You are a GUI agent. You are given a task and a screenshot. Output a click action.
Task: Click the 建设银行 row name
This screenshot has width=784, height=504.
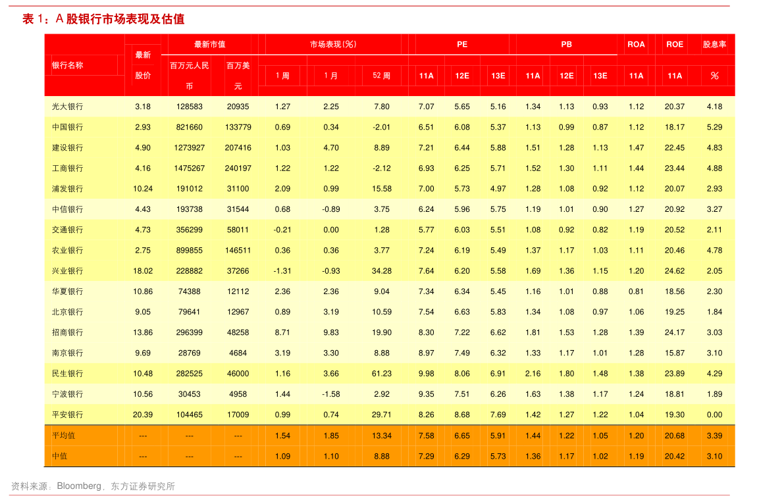(68, 148)
